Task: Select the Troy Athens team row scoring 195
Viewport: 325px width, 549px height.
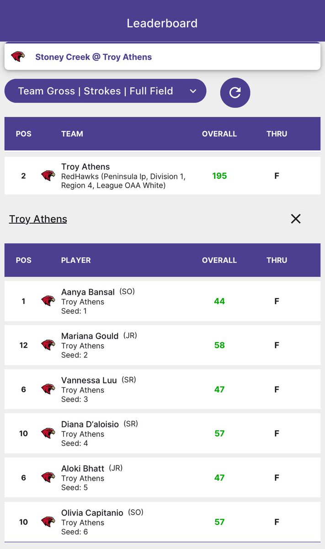Action: 162,176
